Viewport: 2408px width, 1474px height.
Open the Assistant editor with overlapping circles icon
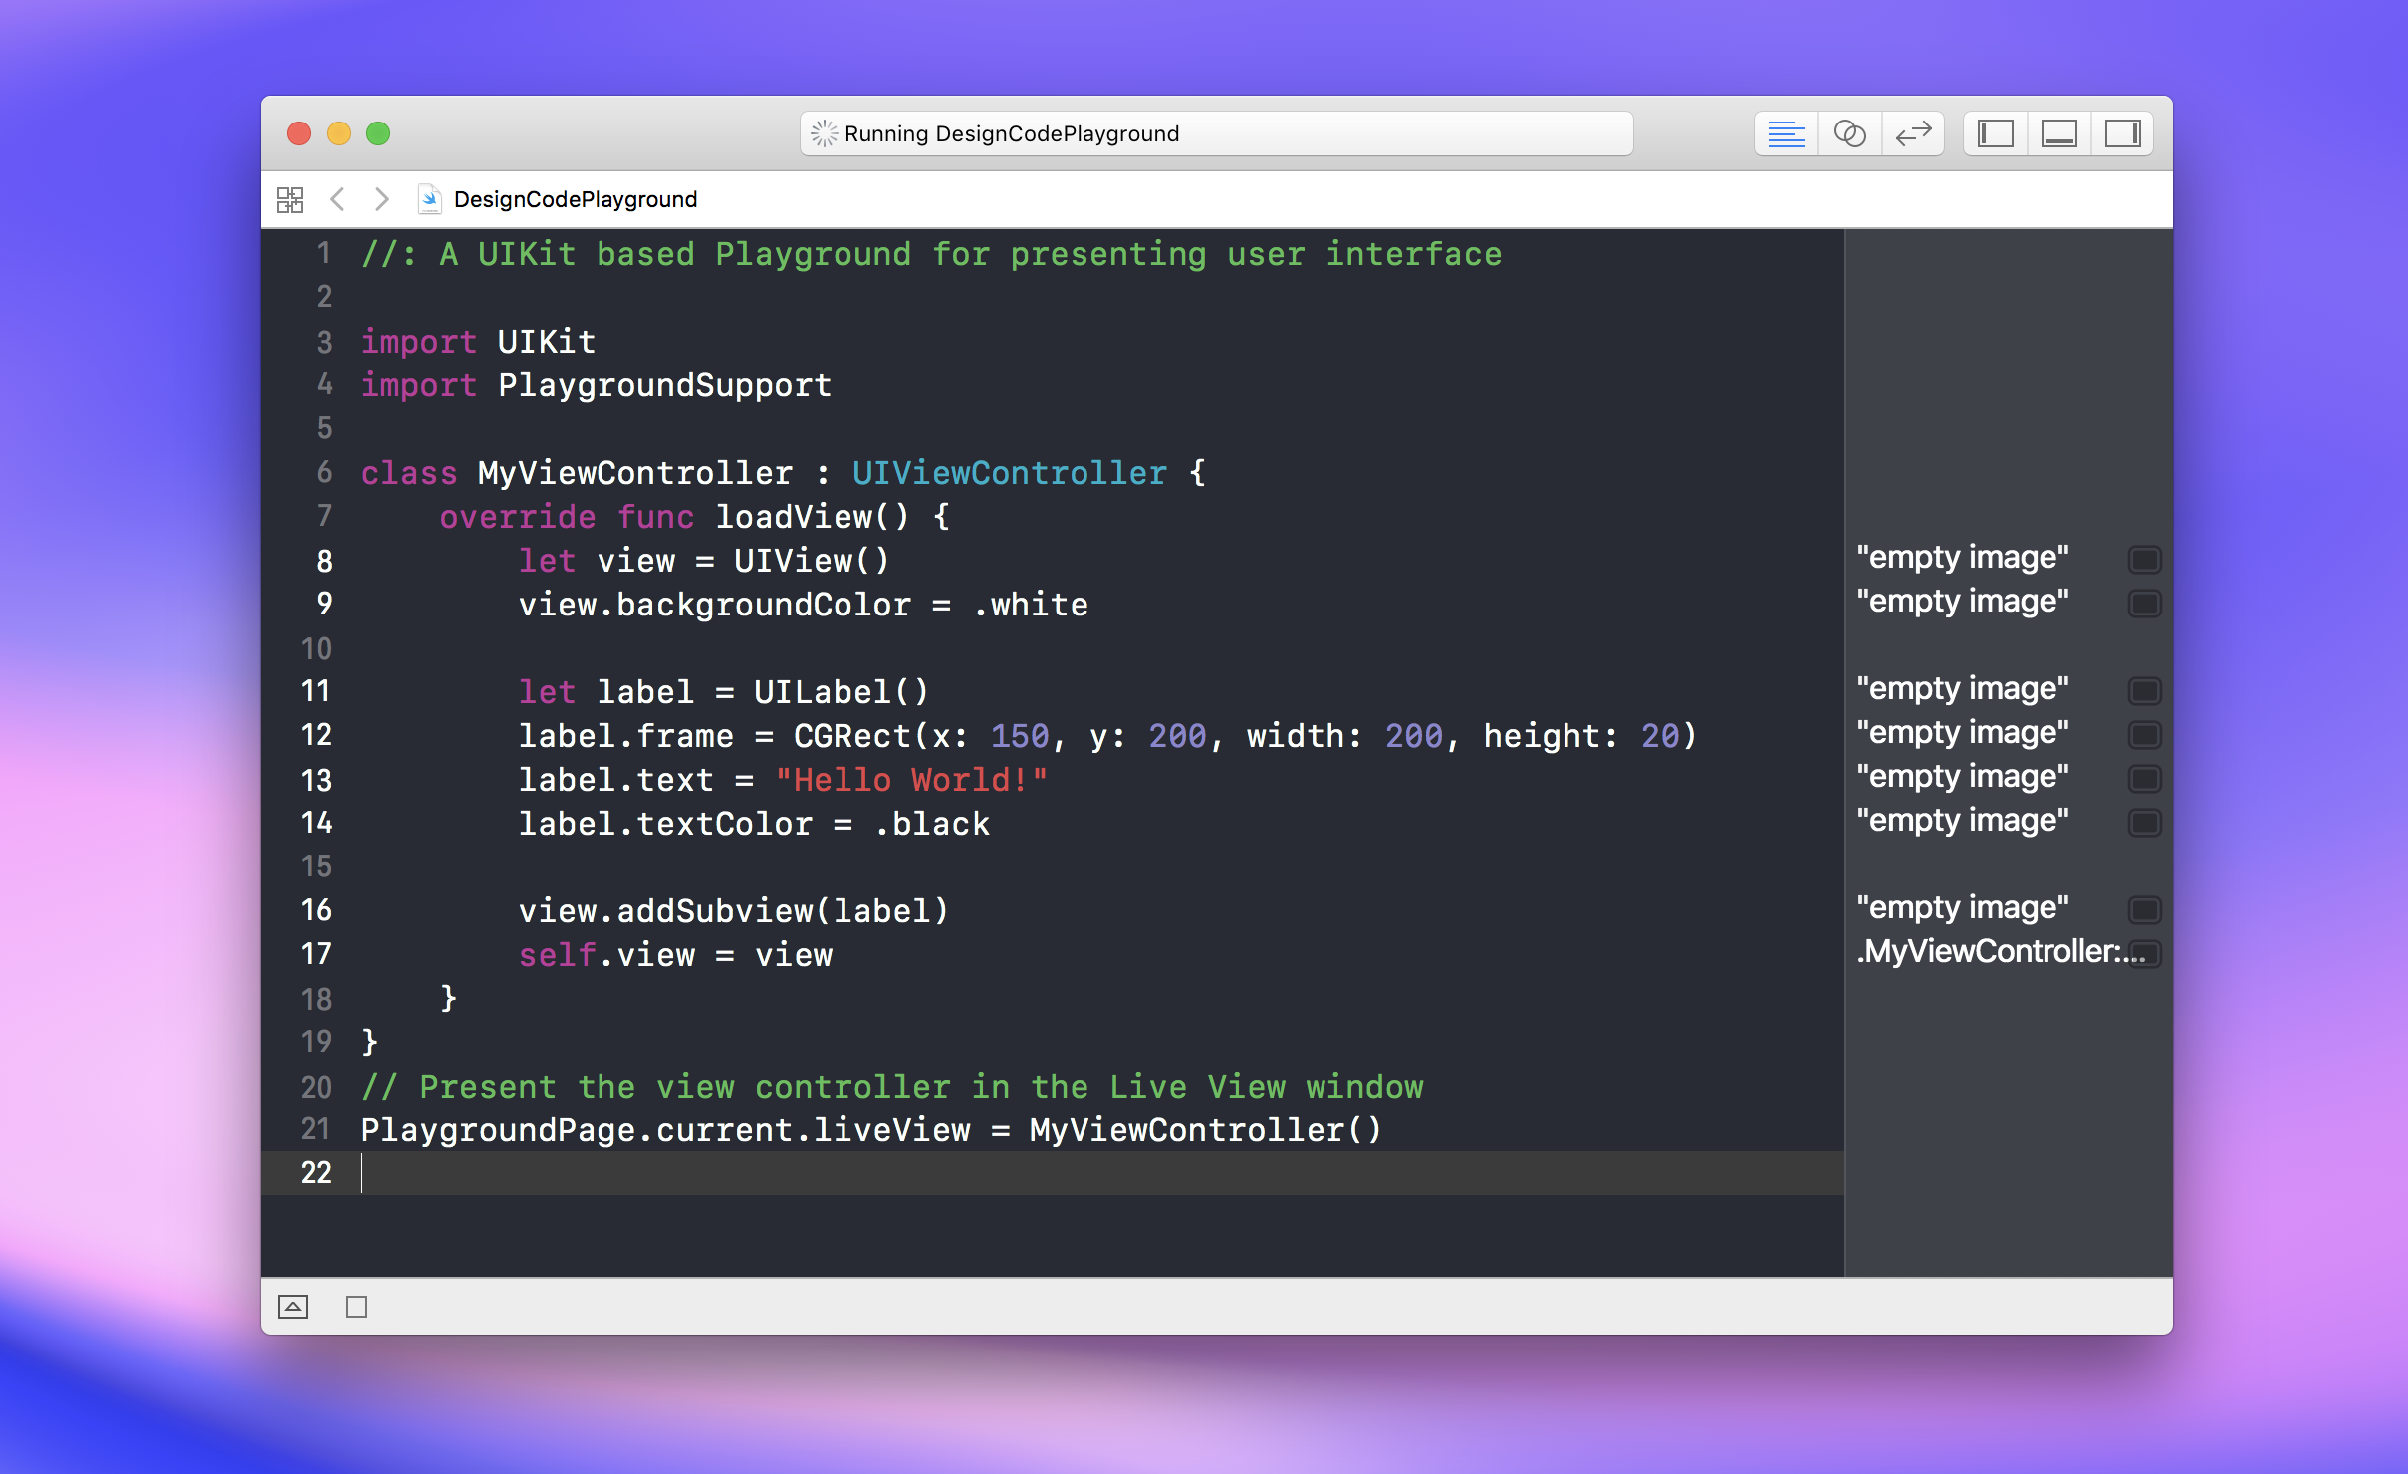(x=1849, y=133)
